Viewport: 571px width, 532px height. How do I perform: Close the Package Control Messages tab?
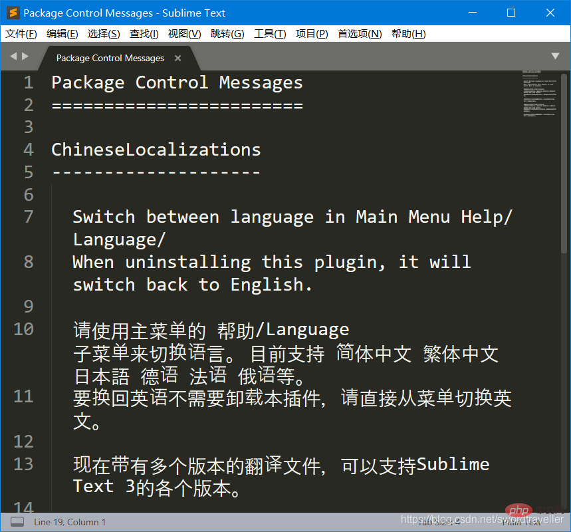coord(177,58)
